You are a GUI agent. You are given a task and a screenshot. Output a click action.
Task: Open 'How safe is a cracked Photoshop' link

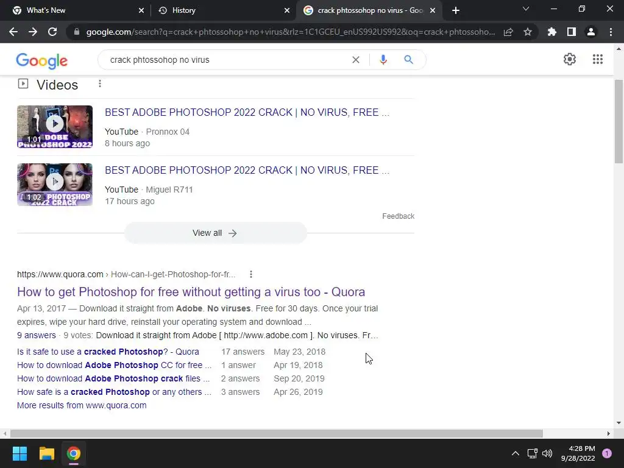pos(114,392)
